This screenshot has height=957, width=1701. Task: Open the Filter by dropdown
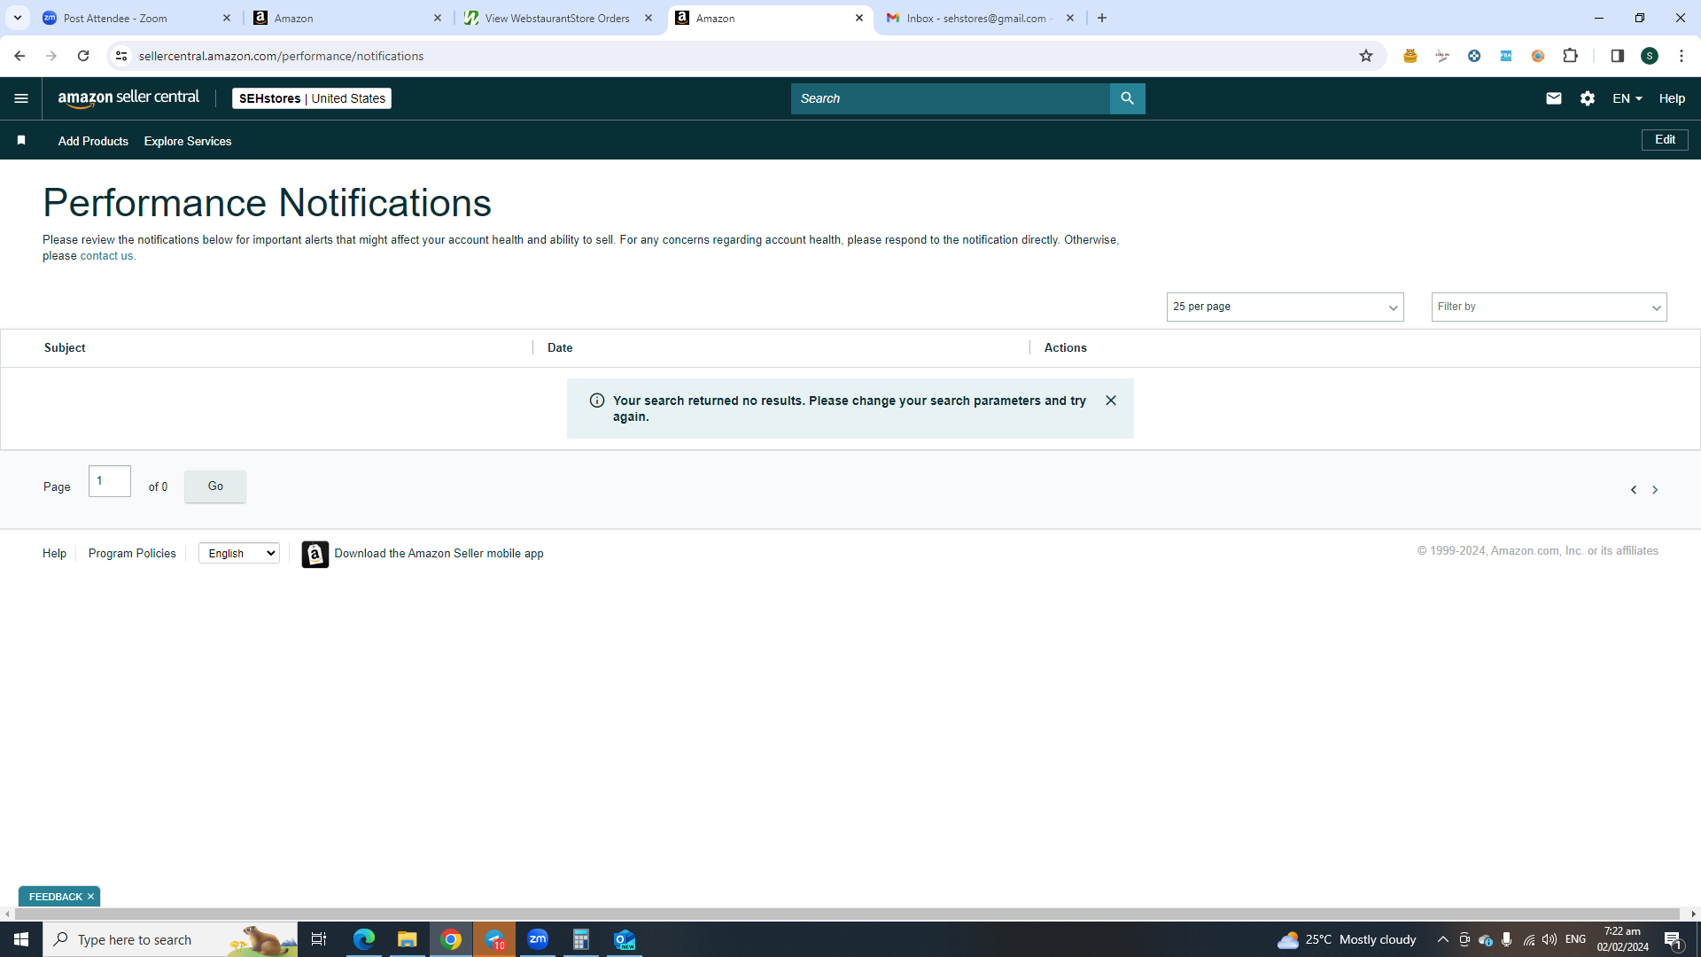point(1549,307)
